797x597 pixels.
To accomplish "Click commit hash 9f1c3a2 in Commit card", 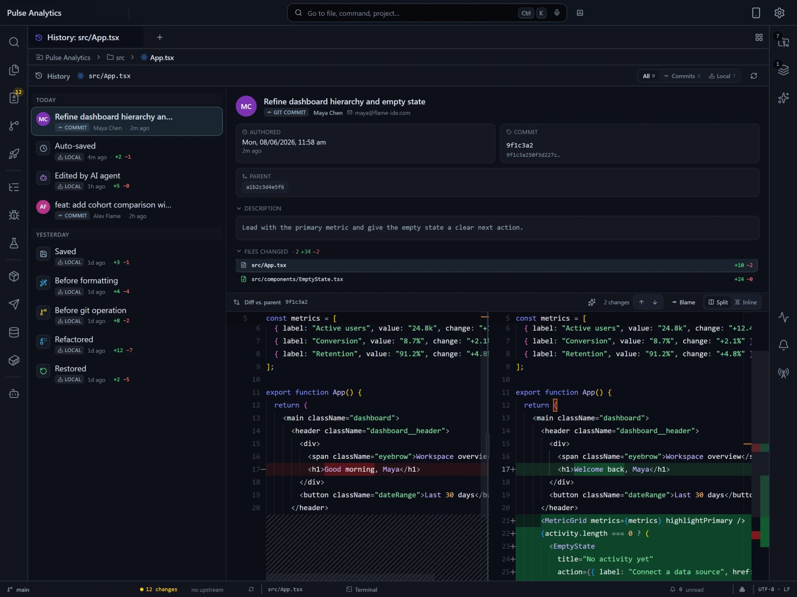I will pyautogui.click(x=519, y=145).
